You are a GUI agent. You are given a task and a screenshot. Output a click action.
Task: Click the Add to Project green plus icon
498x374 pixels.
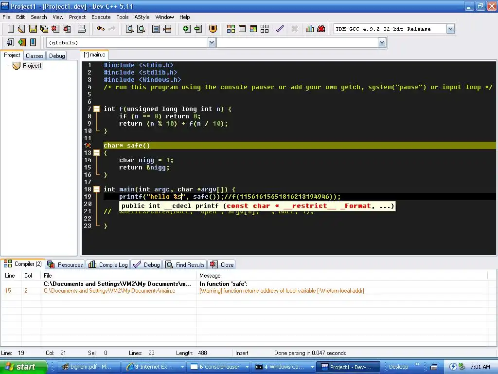point(186,29)
